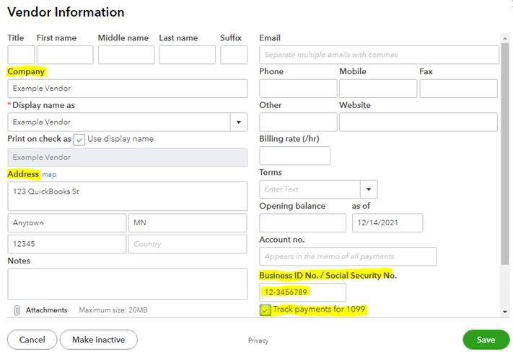Toggle Track payments for 1099 checkbox
This screenshot has width=513, height=352.
click(266, 310)
